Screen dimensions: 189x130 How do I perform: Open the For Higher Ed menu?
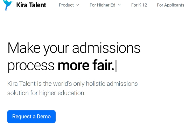(x=102, y=5)
